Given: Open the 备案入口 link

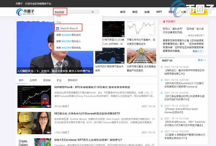Looking at the screenshot, I should [x=198, y=51].
